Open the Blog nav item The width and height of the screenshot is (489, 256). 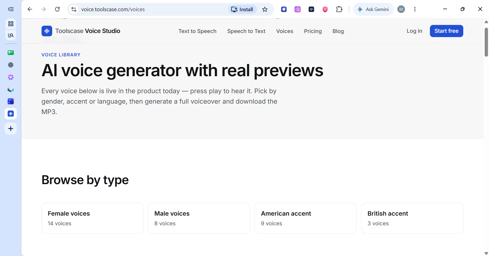(x=338, y=31)
